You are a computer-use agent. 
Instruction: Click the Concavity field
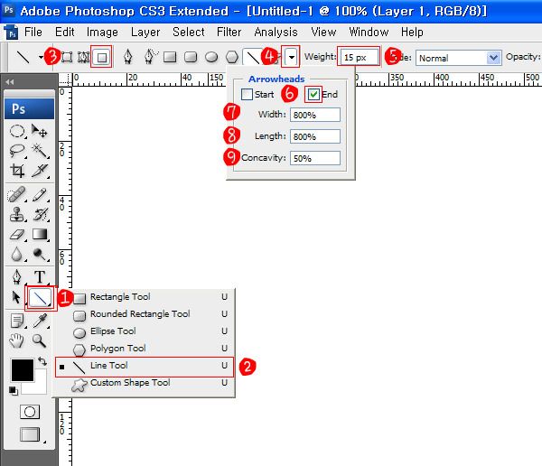pyautogui.click(x=315, y=158)
